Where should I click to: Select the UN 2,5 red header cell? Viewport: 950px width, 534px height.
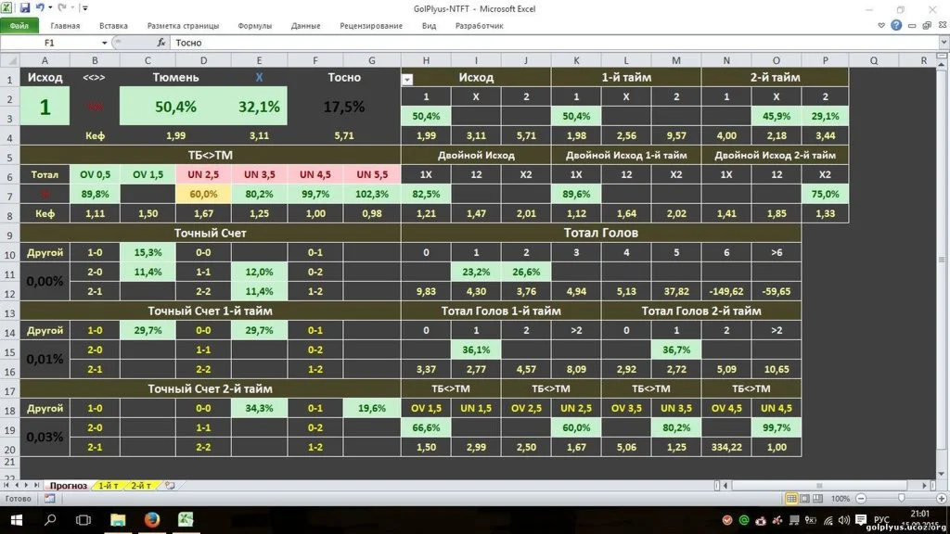[x=203, y=174]
